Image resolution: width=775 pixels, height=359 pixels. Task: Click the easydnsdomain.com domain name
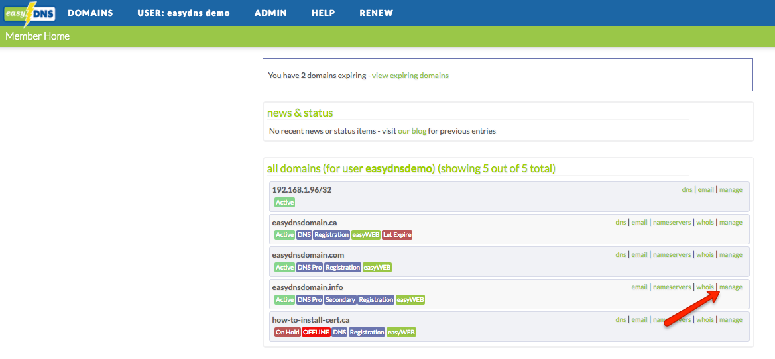tap(308, 255)
